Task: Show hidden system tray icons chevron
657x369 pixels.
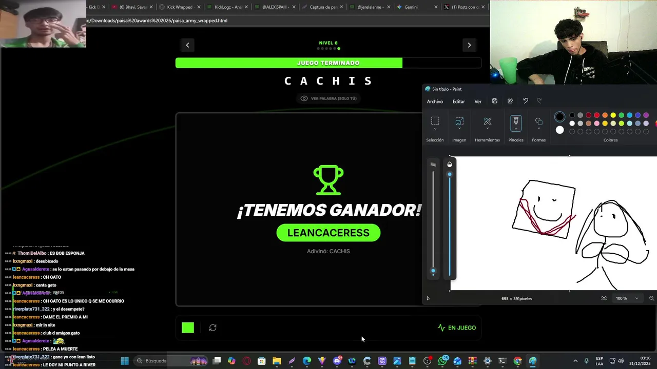Action: point(575,361)
